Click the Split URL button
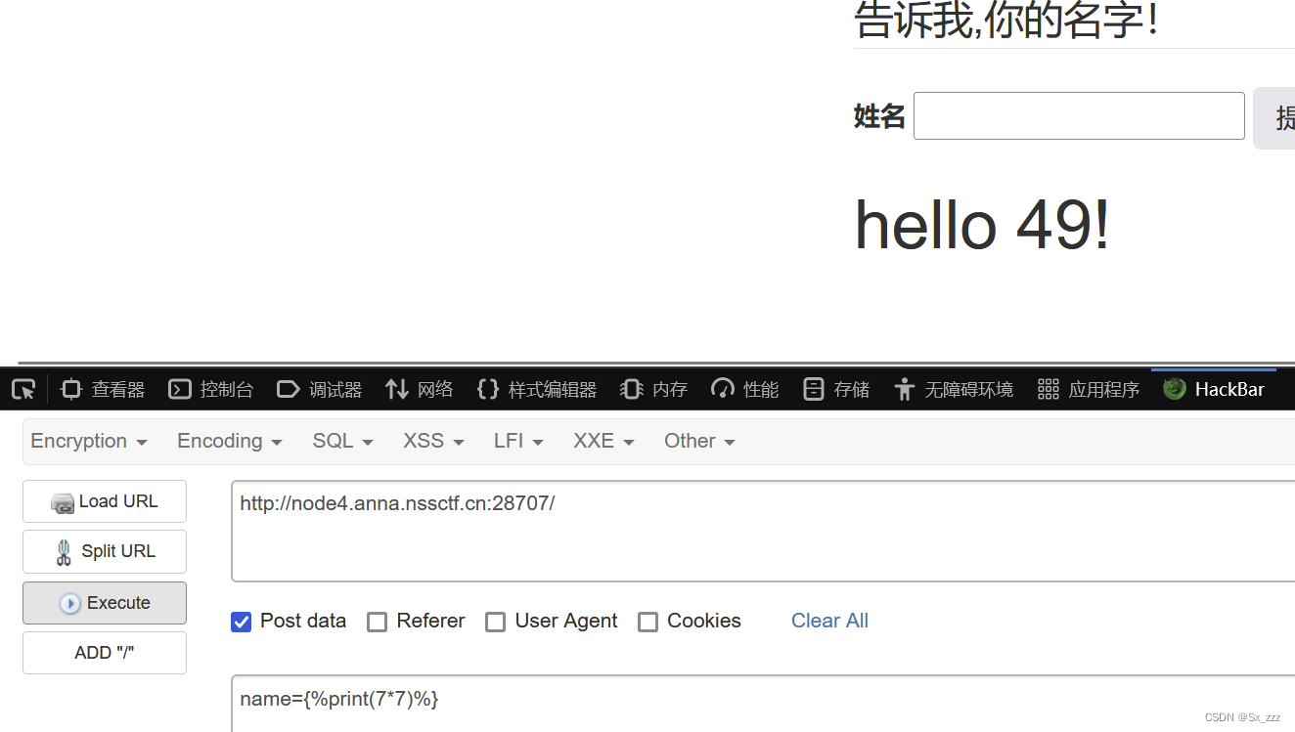This screenshot has width=1295, height=732. [105, 551]
